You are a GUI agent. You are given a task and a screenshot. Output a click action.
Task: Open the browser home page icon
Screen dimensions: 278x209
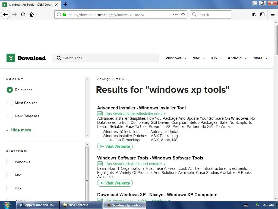[x=32, y=14]
